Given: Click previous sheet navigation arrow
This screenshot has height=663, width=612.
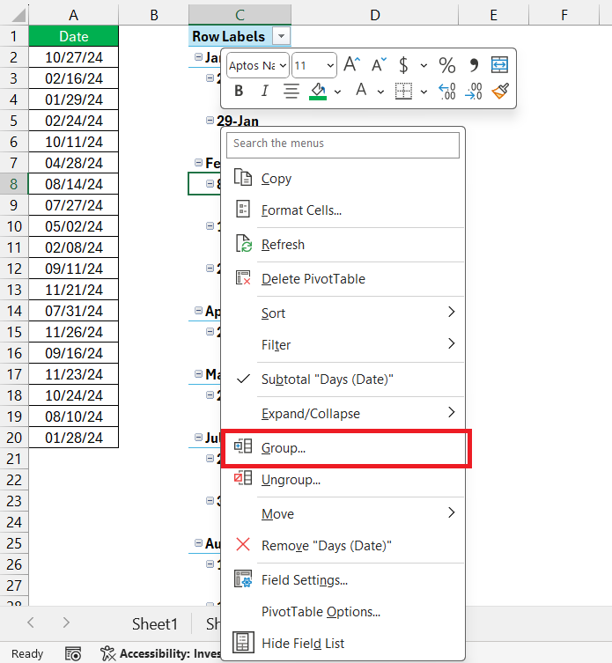Looking at the screenshot, I should click(x=31, y=622).
